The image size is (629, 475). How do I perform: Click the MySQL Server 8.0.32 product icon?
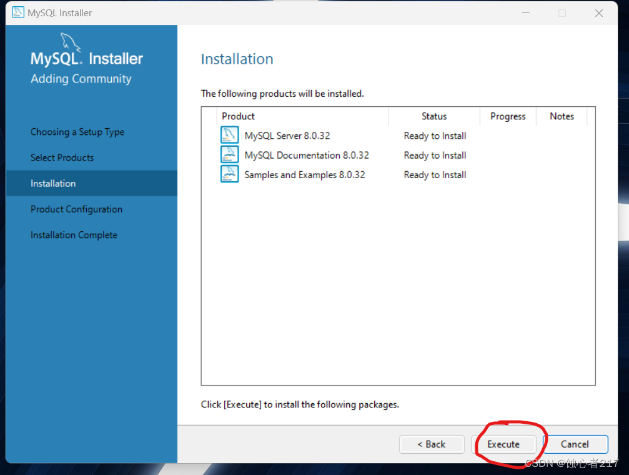[x=229, y=135]
